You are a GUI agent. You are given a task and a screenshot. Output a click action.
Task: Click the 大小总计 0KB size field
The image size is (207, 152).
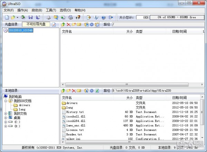(x=142, y=17)
